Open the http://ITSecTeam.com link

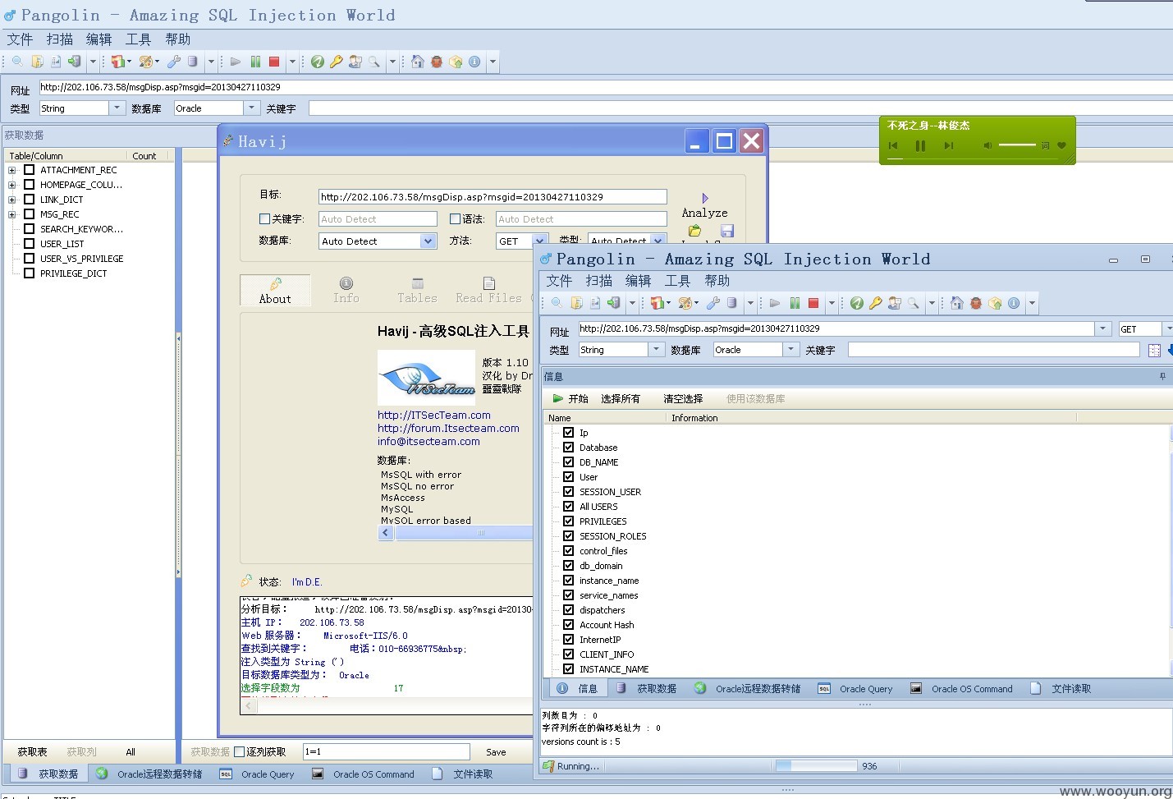(x=434, y=415)
